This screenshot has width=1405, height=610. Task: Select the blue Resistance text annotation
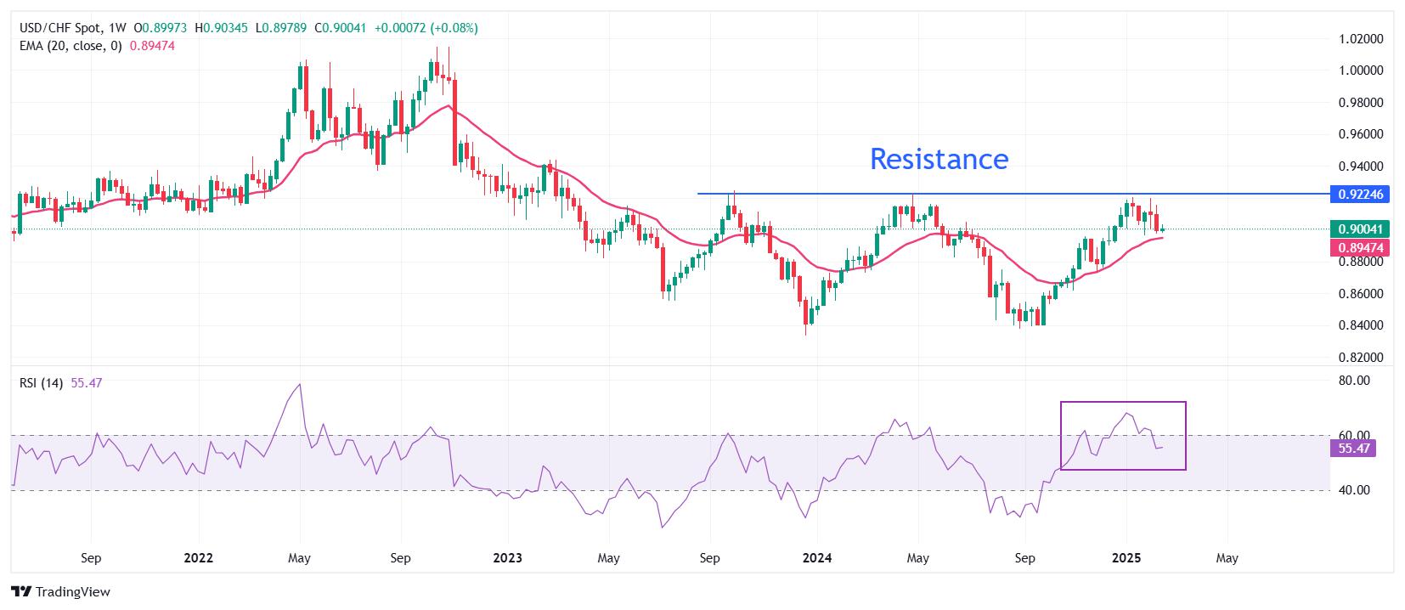[939, 159]
